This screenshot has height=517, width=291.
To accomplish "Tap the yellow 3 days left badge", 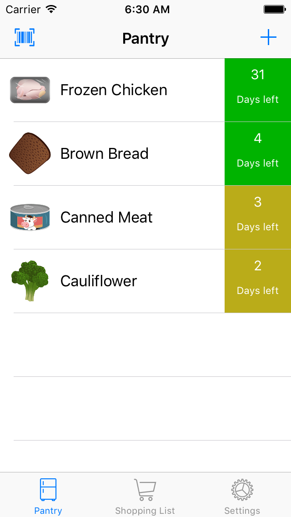I will click(x=258, y=218).
